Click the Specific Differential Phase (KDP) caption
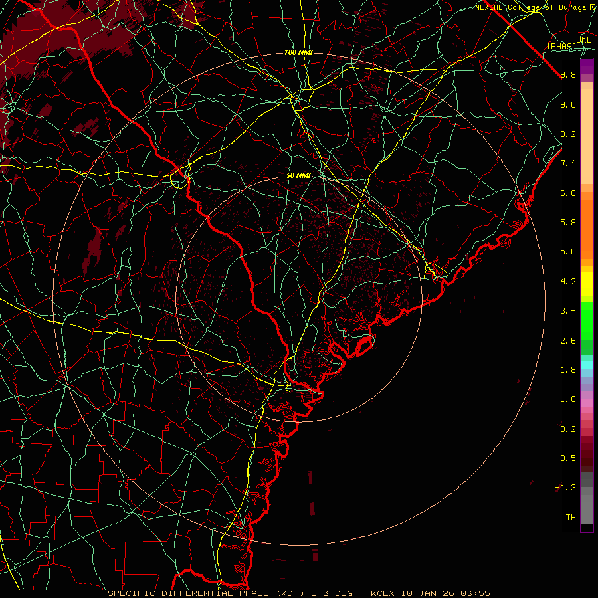 (207, 593)
